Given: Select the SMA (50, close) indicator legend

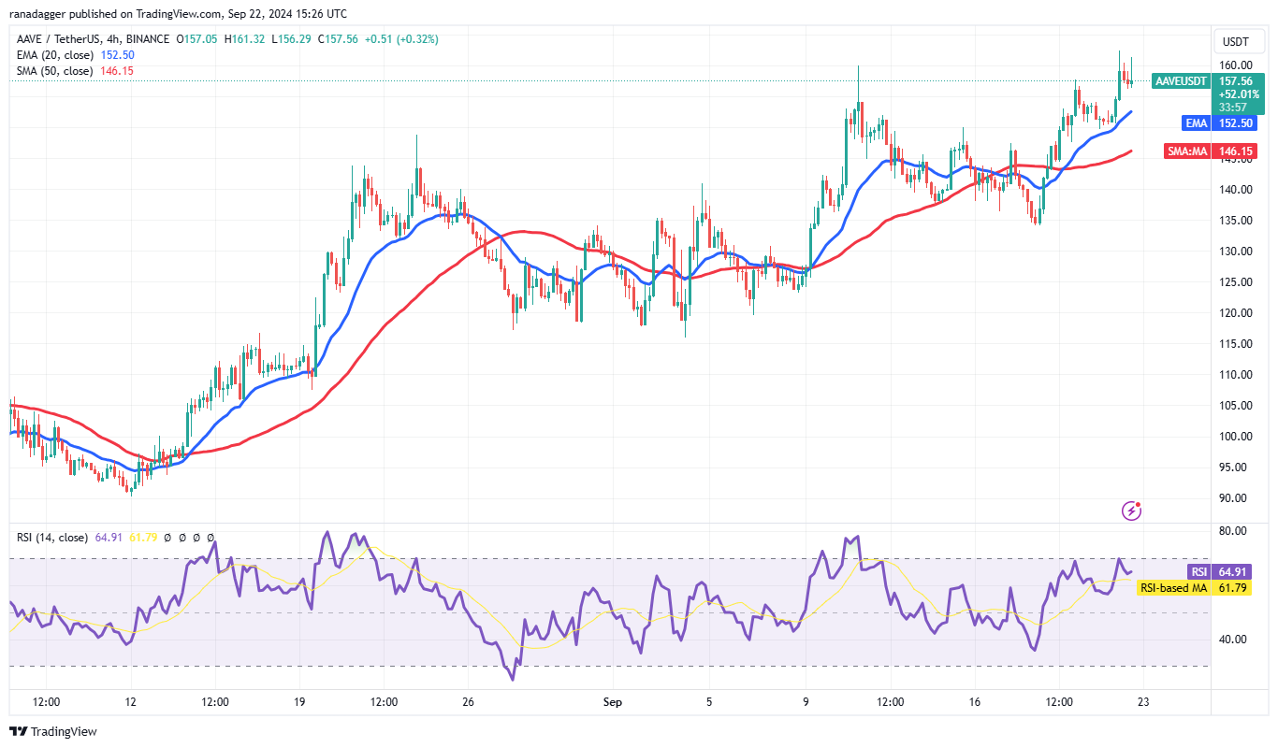Looking at the screenshot, I should click(52, 71).
